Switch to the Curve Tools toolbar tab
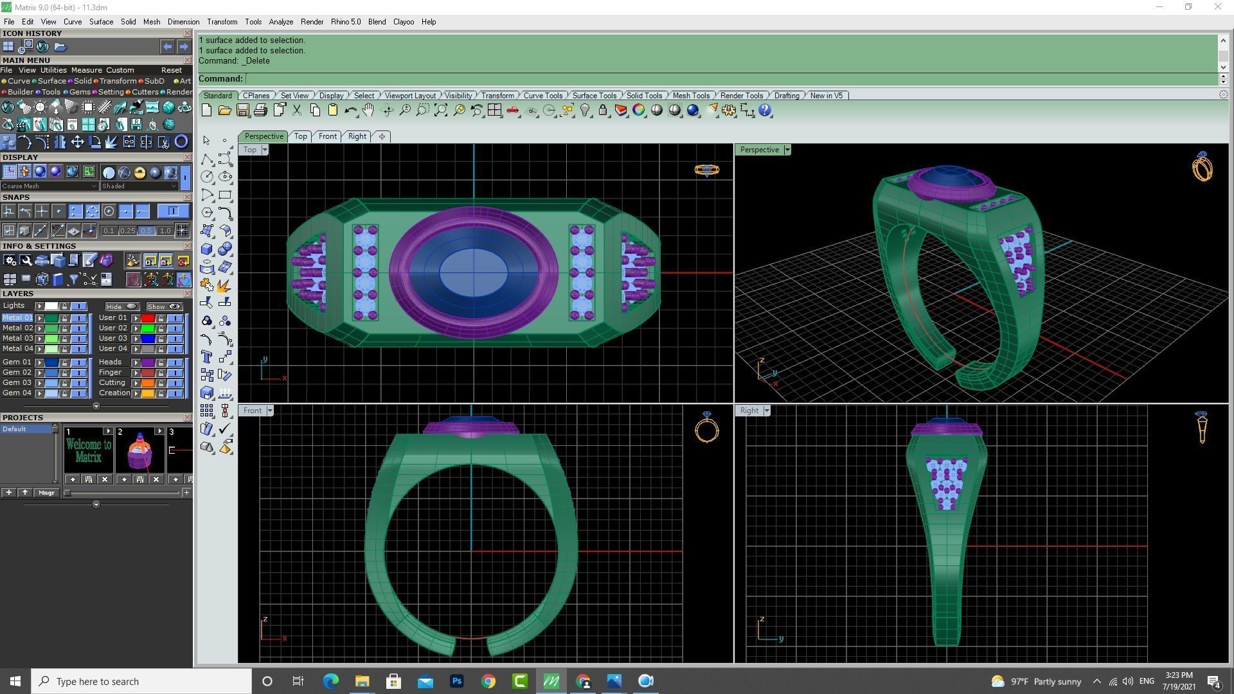This screenshot has height=694, width=1234. point(542,96)
